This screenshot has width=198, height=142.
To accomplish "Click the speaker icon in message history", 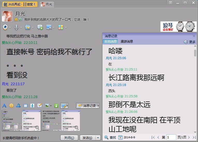I will point(186,42).
